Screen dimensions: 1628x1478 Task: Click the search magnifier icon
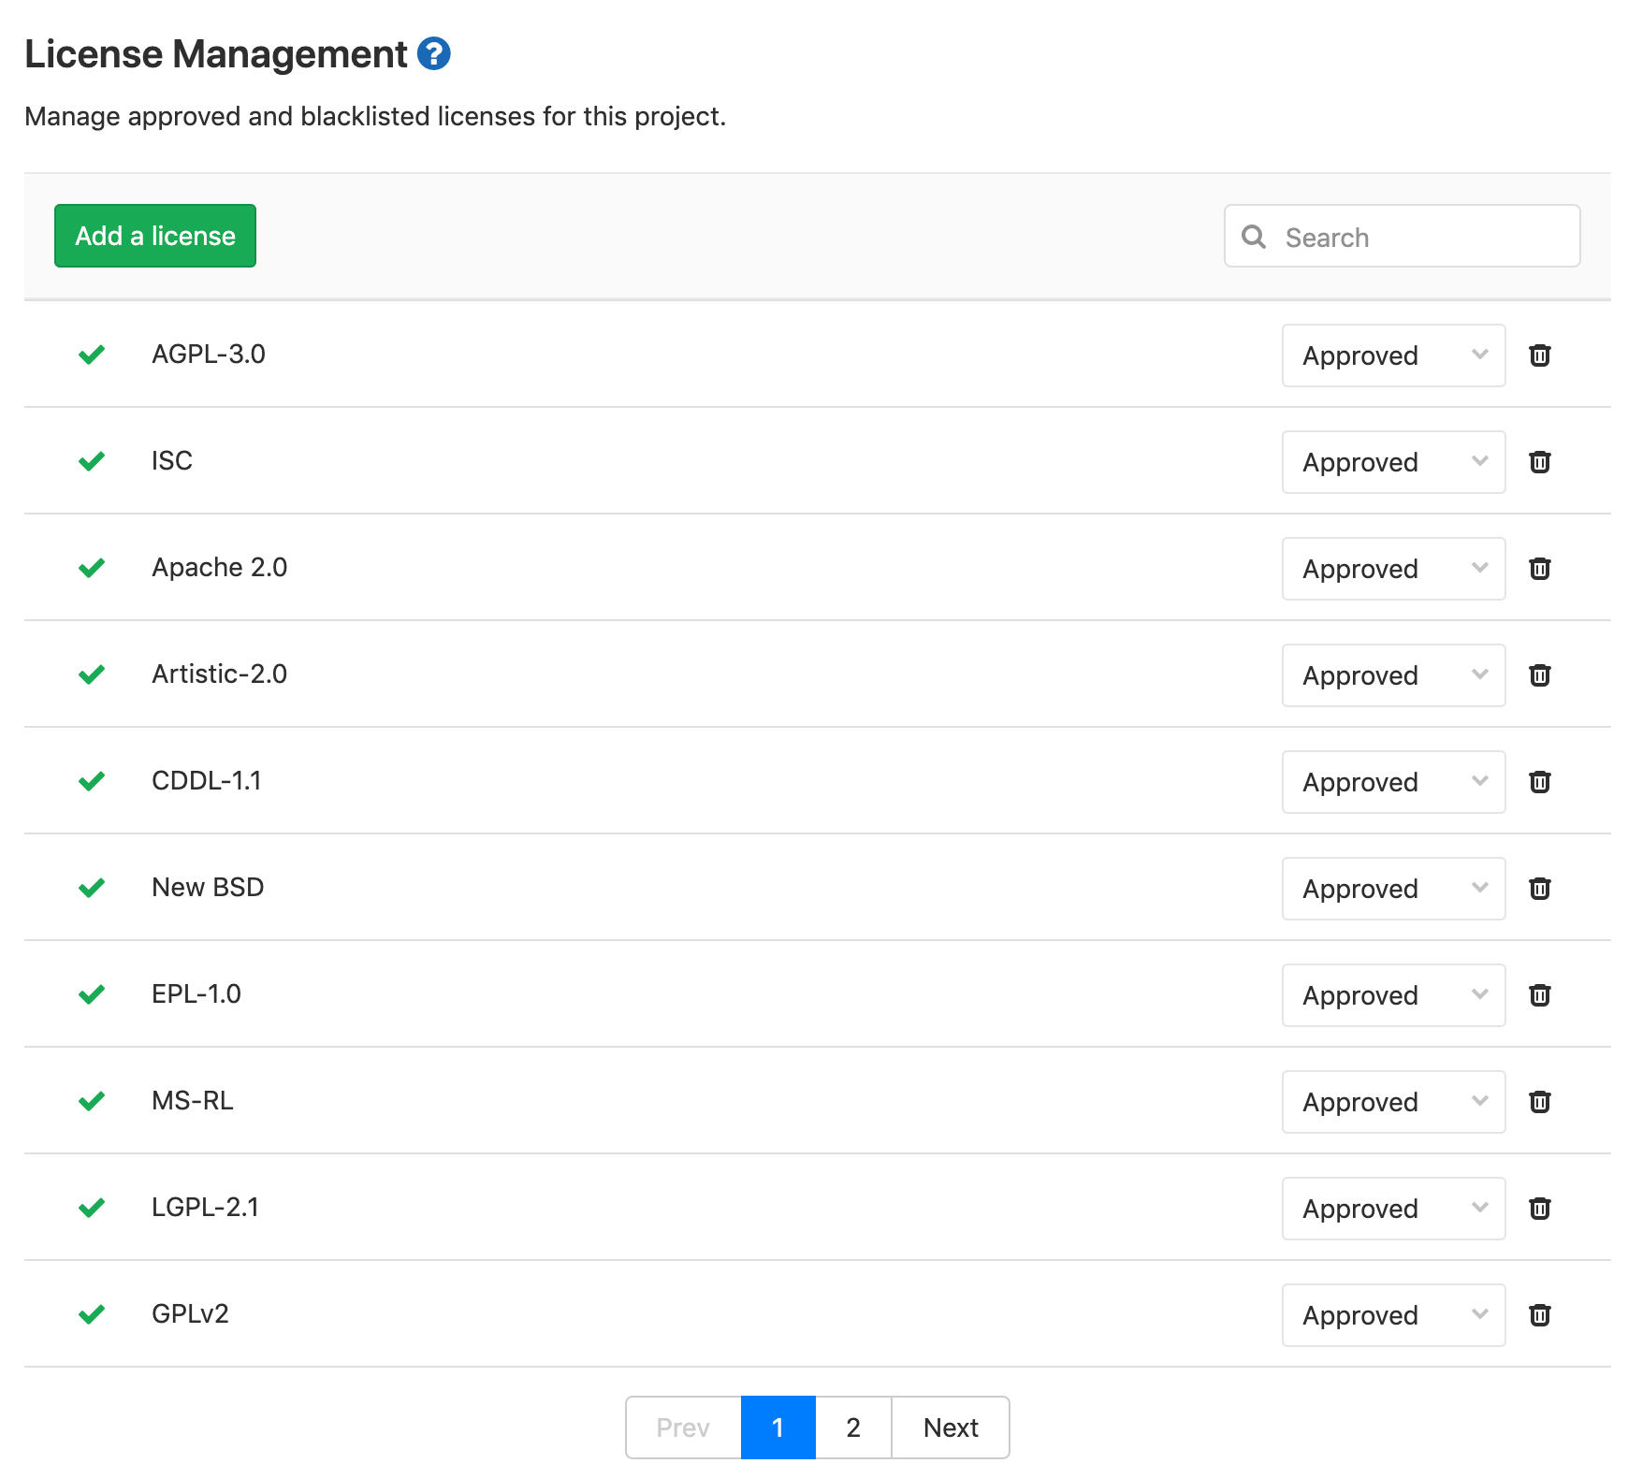tap(1254, 237)
